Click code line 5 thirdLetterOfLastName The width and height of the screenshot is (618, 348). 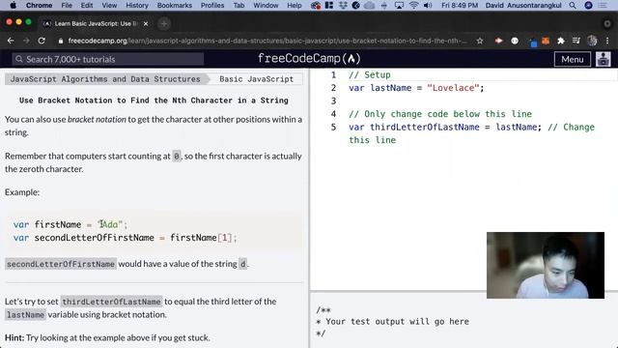pyautogui.click(x=471, y=133)
